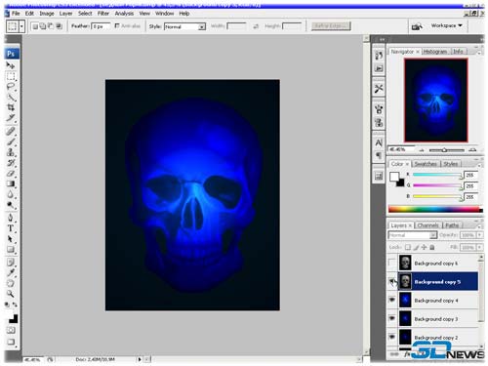This screenshot has height=366, width=488.
Task: Open the Workspace dropdown menu
Action: [x=446, y=25]
